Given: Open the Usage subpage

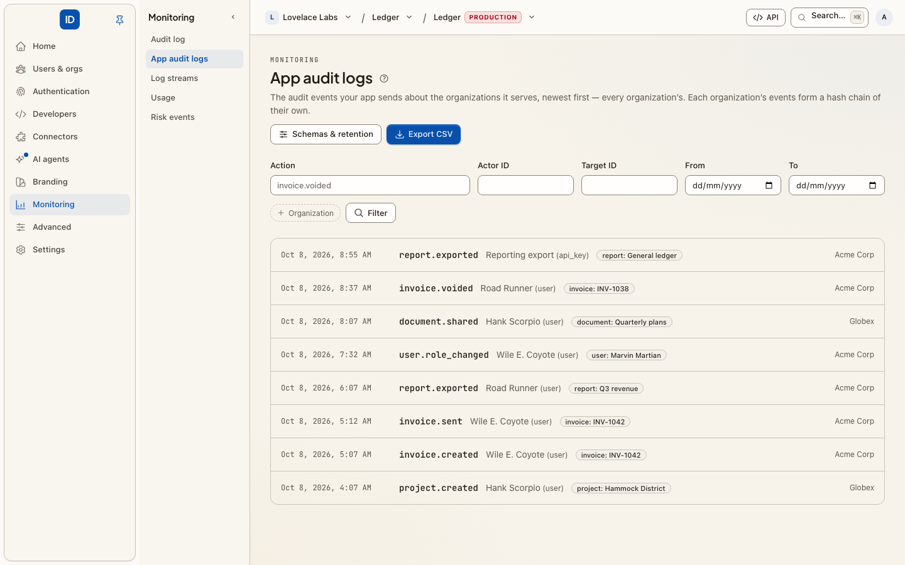Looking at the screenshot, I should (194, 98).
